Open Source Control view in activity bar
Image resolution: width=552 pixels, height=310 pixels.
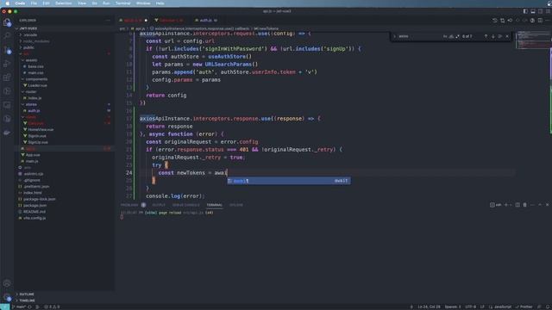pyautogui.click(x=7, y=50)
